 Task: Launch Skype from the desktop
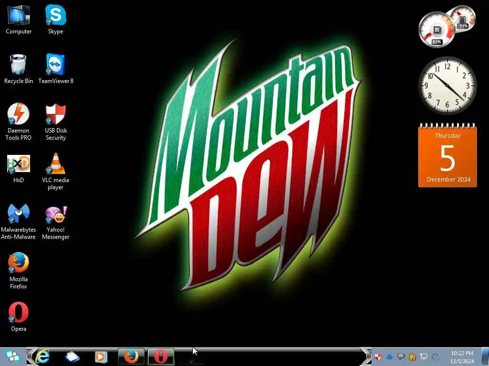(55, 19)
